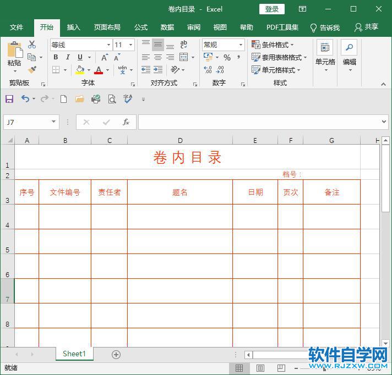Center text horizontally

click(x=158, y=57)
